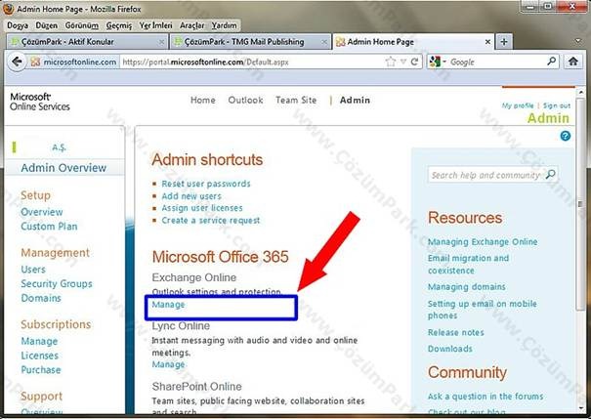
Task: Click Create a service request shortcut
Action: (x=211, y=221)
